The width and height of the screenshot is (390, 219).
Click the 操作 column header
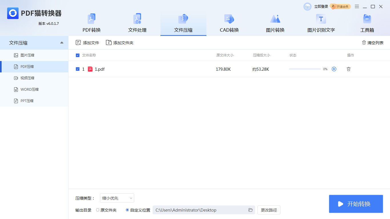(351, 55)
